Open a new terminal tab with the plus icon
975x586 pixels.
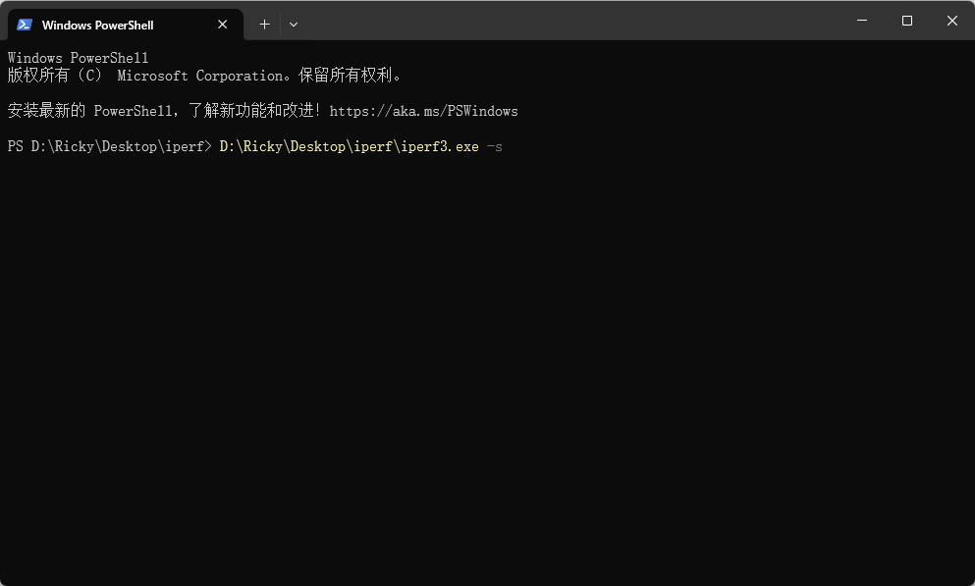tap(263, 24)
